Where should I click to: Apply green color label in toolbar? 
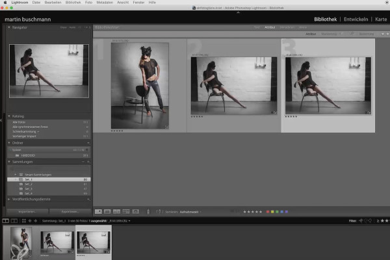click(277, 212)
